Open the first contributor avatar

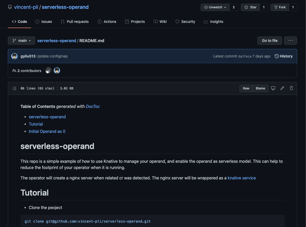pos(49,71)
